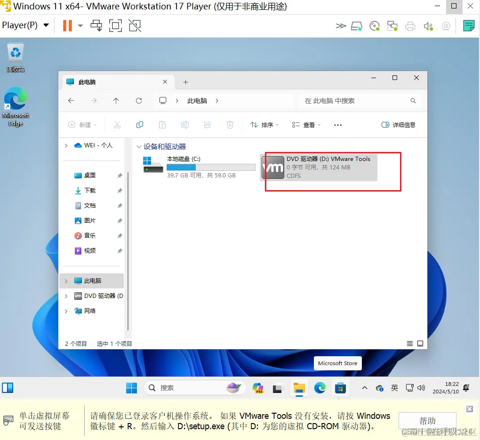Switch Explorer to large thumbnail view toggle
480x440 pixels.
420,343
